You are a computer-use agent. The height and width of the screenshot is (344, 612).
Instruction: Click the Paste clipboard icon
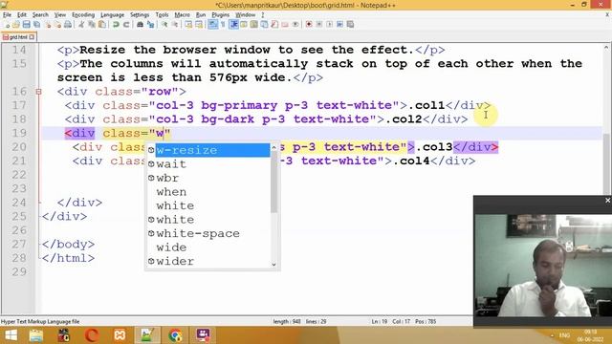click(102, 24)
